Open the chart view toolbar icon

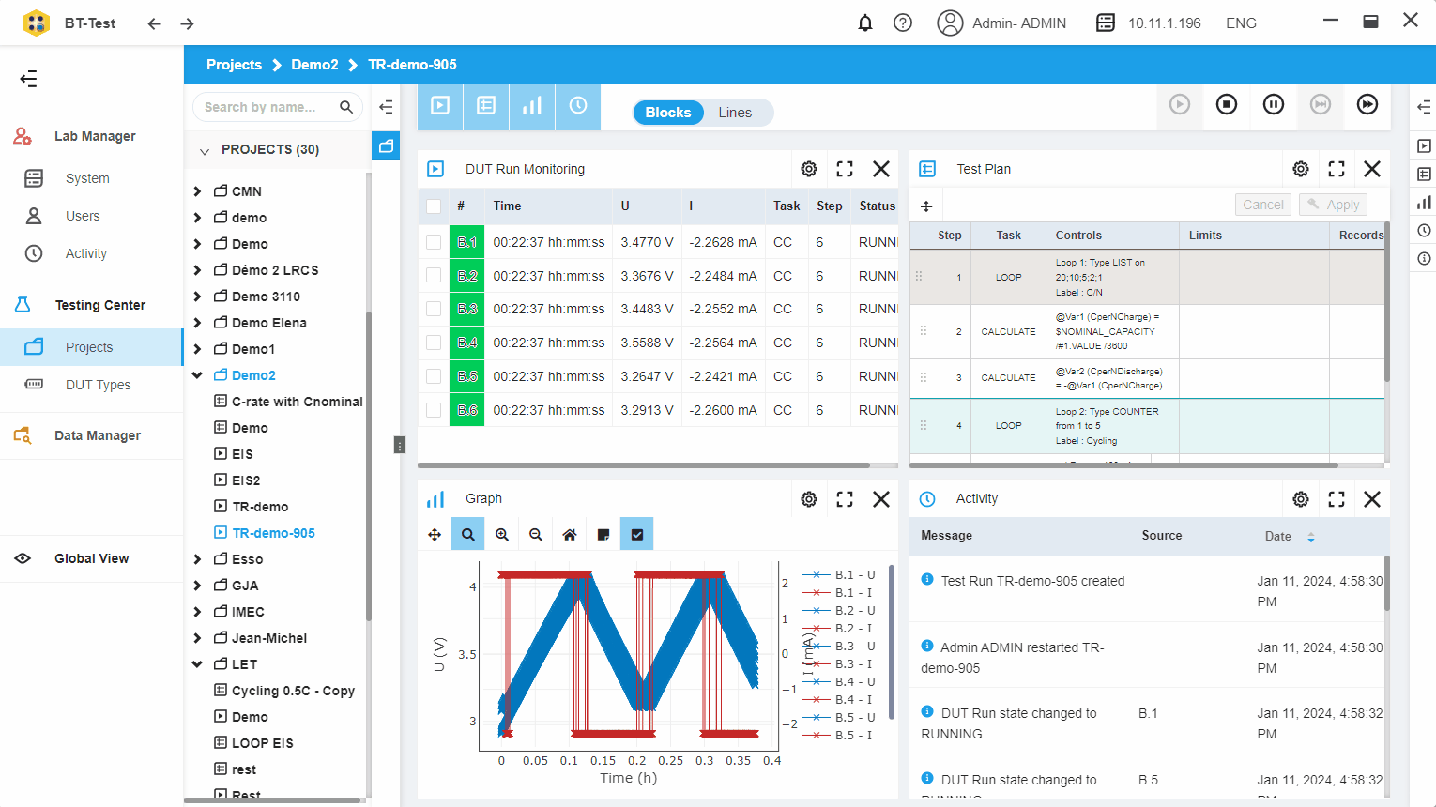click(x=532, y=106)
